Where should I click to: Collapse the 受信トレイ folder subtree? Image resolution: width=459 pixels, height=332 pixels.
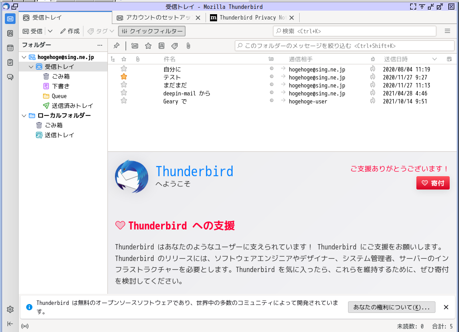coord(31,67)
